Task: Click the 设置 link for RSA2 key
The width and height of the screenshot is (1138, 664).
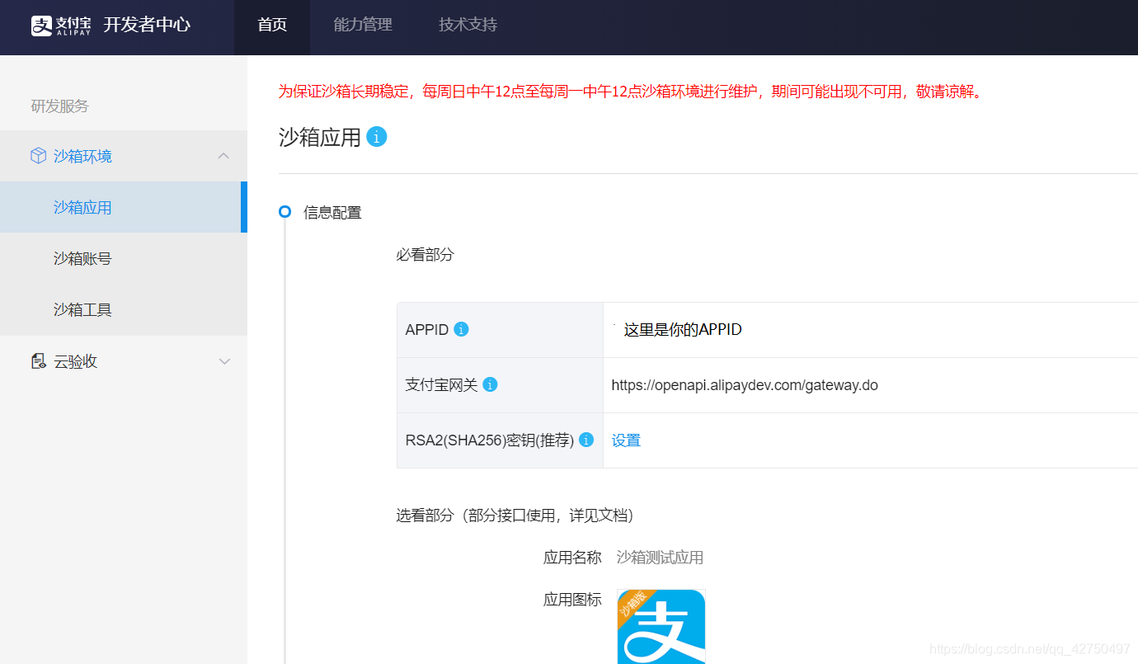Action: pos(626,440)
